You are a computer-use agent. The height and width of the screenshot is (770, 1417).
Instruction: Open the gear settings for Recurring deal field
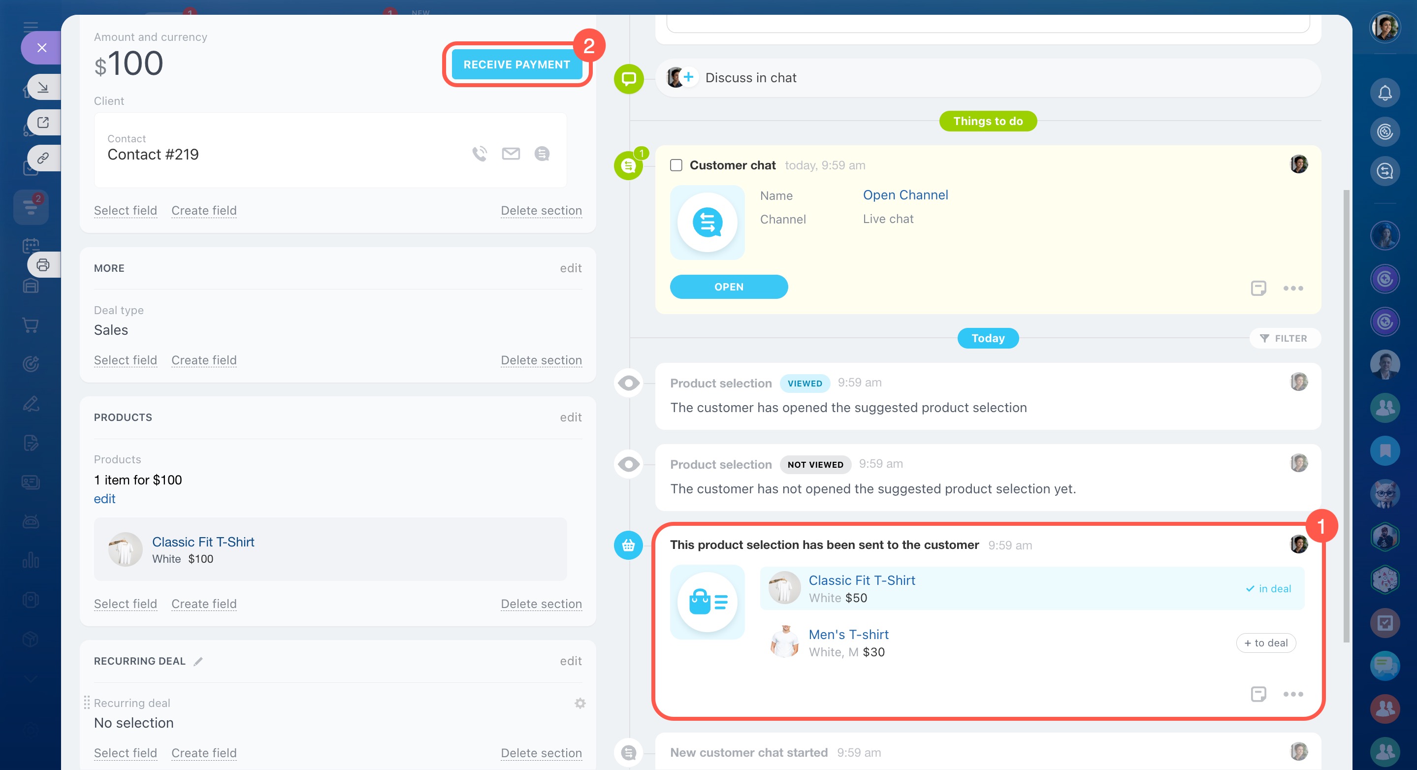point(580,703)
